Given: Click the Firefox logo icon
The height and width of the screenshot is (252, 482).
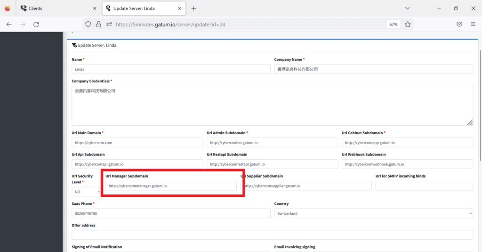Looking at the screenshot, I should click(x=8, y=8).
